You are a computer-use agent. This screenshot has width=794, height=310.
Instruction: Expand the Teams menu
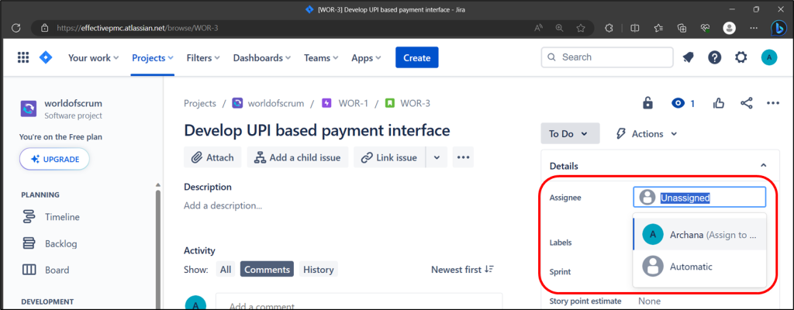click(x=322, y=58)
